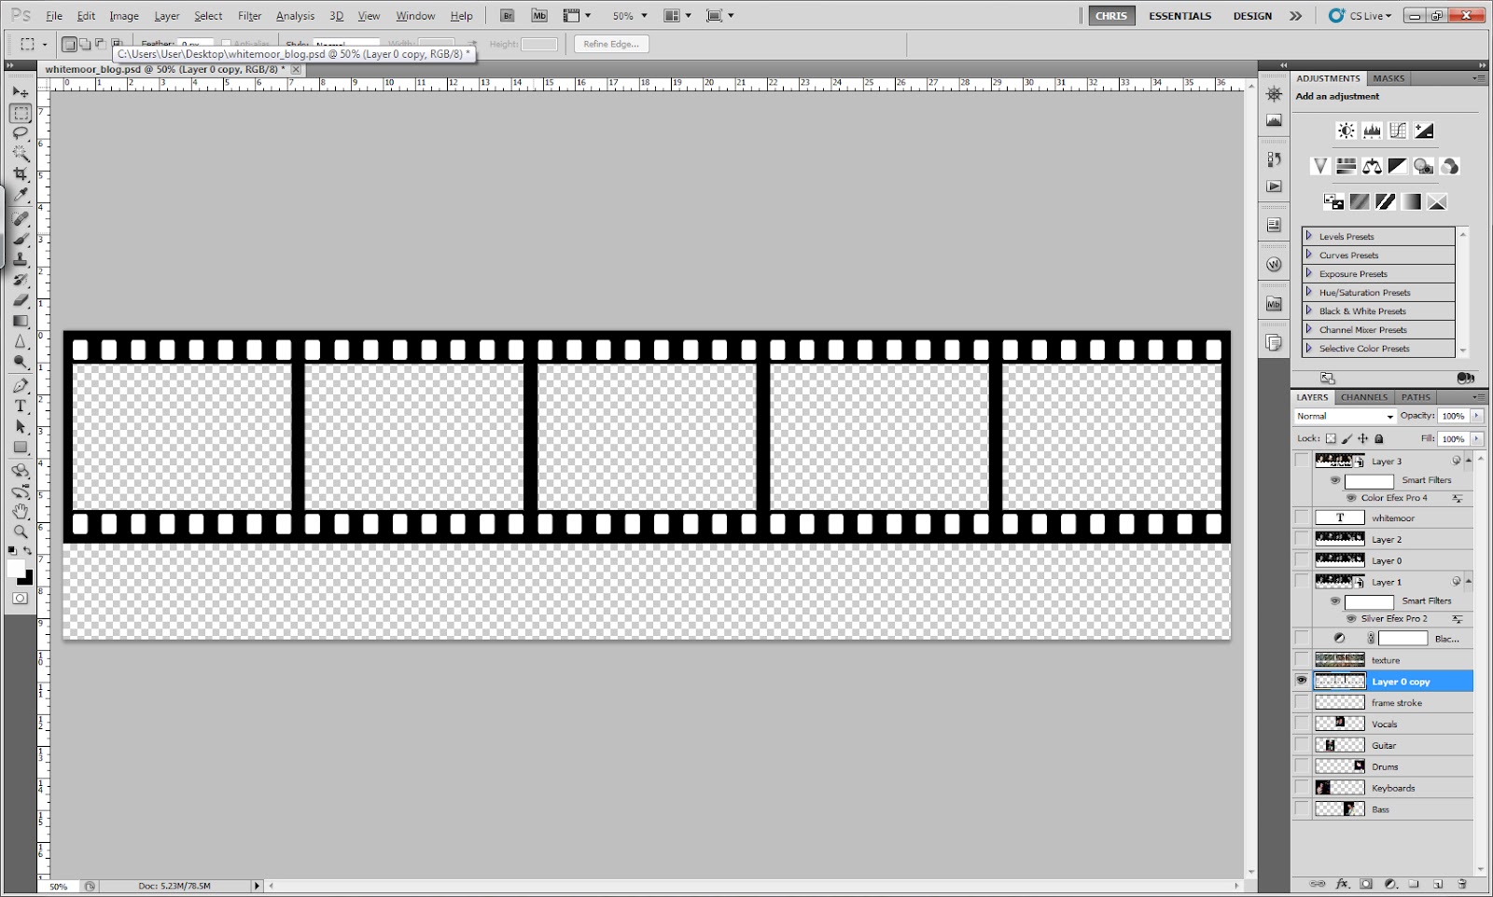Screen dimensions: 1493x897
Task: Toggle Smart Filters visibility on Layer 3
Action: point(1335,480)
